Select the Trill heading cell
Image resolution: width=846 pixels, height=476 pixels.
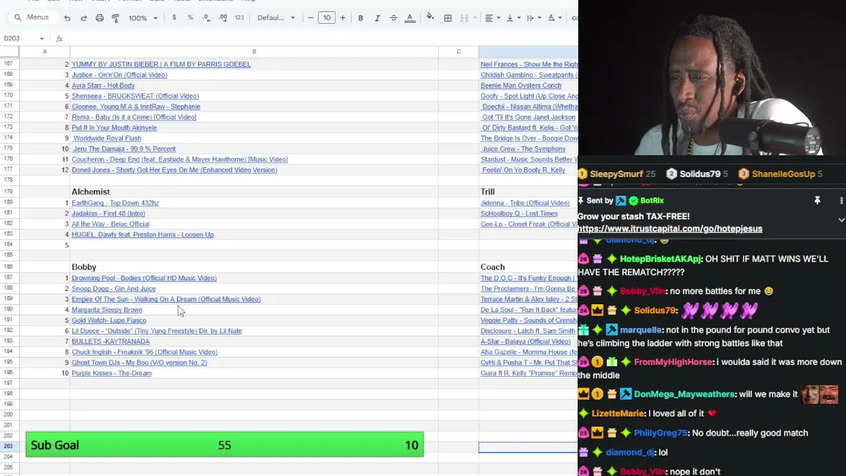coord(528,192)
